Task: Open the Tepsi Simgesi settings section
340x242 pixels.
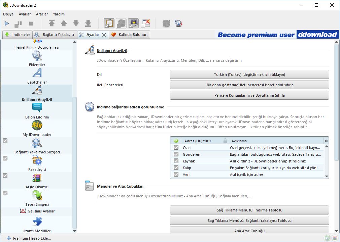Action: coord(37,198)
